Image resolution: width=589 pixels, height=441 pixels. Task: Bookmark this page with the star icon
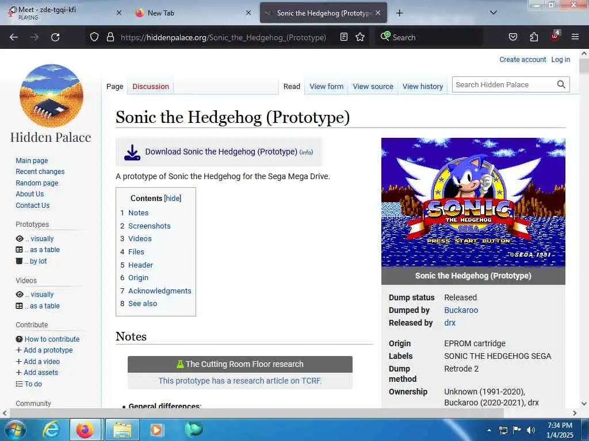pos(360,37)
